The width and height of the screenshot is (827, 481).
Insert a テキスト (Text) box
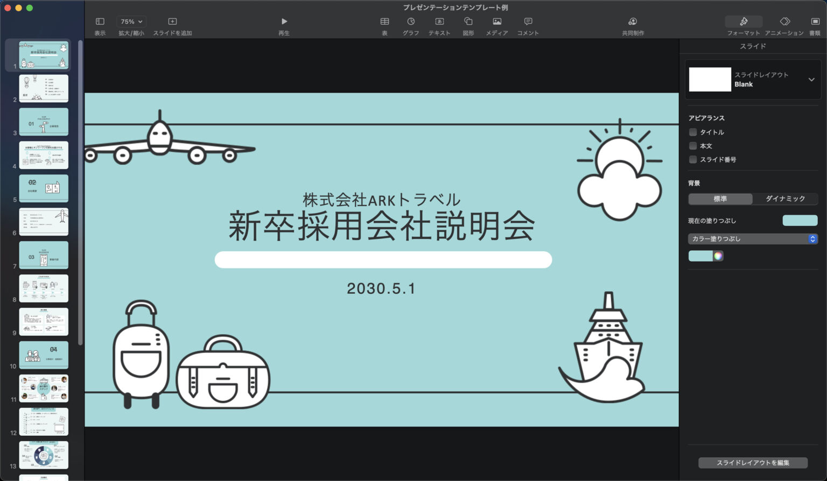439,24
